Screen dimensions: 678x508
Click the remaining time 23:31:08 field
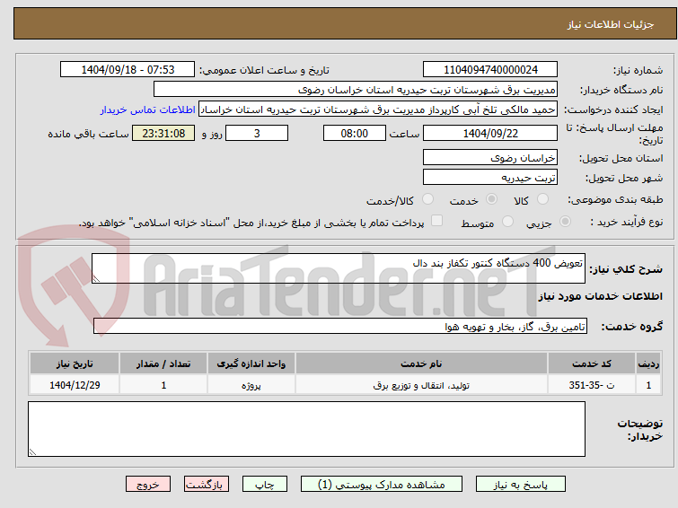tap(163, 133)
